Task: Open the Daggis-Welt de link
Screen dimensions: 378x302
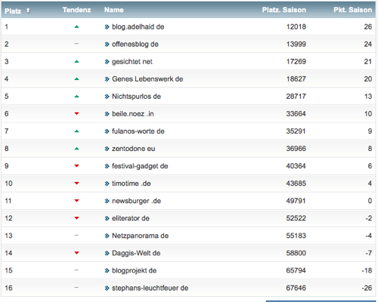Action: (136, 253)
